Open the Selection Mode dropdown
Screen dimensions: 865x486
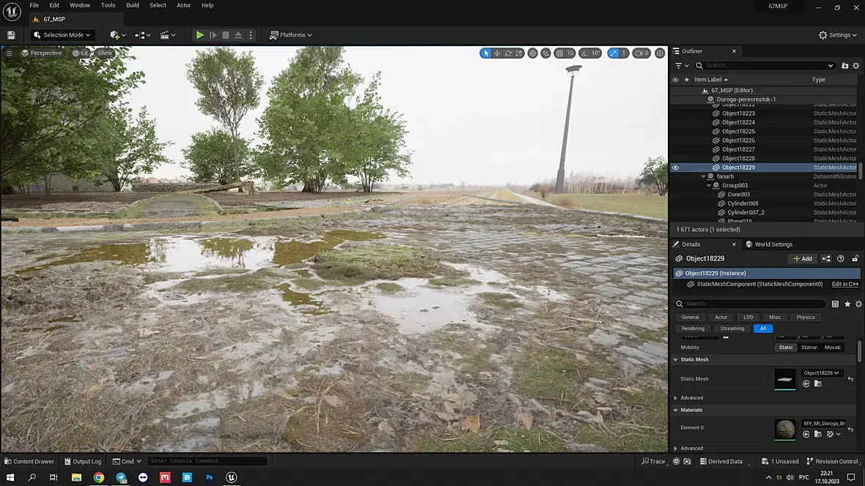62,34
